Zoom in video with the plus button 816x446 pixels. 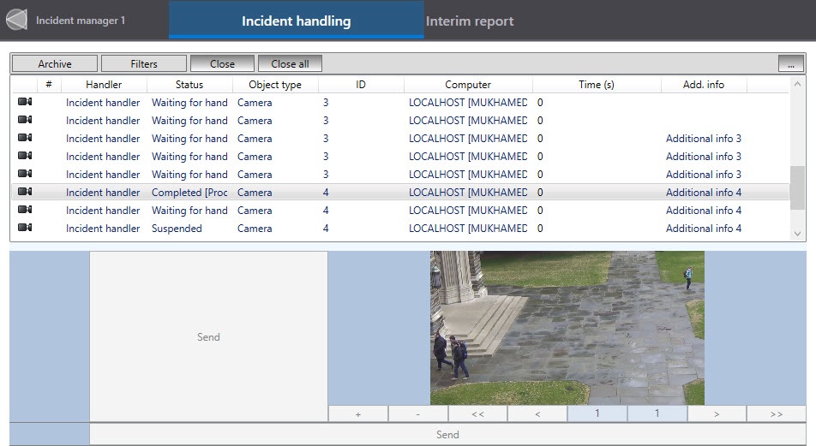click(x=357, y=414)
